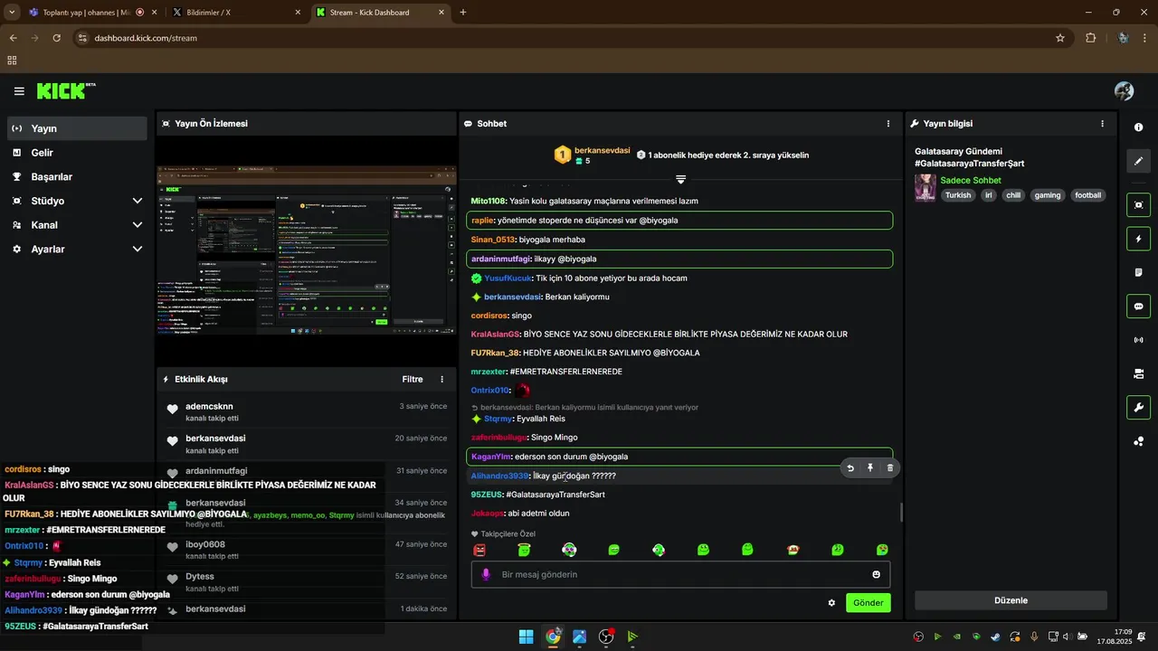Toggle the stream preview panel icon
Image resolution: width=1158 pixels, height=651 pixels.
[1138, 205]
